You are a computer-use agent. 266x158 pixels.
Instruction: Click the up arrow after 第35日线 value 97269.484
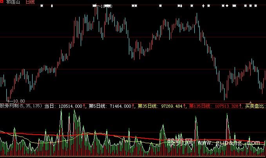pos(185,106)
